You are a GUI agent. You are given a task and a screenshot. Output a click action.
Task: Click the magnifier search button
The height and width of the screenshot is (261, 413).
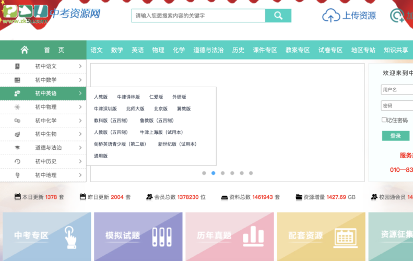tap(278, 16)
